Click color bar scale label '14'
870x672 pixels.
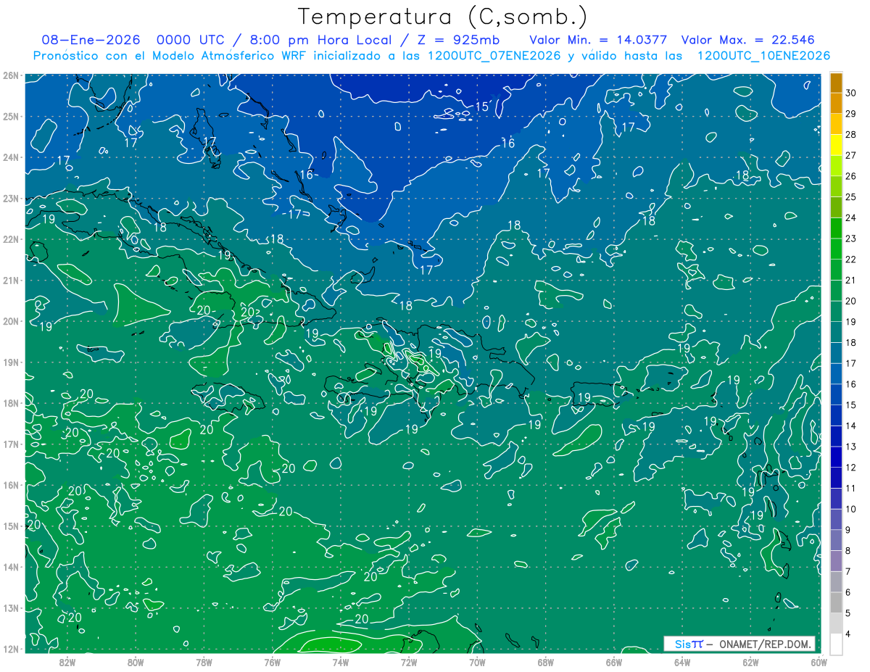(851, 426)
